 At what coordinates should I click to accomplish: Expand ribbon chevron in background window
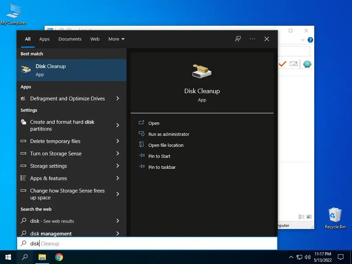pyautogui.click(x=302, y=40)
